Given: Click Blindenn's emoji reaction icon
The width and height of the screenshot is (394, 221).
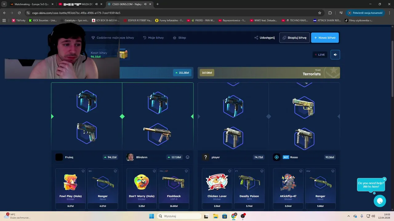Looking at the screenshot, I should 187,157.
